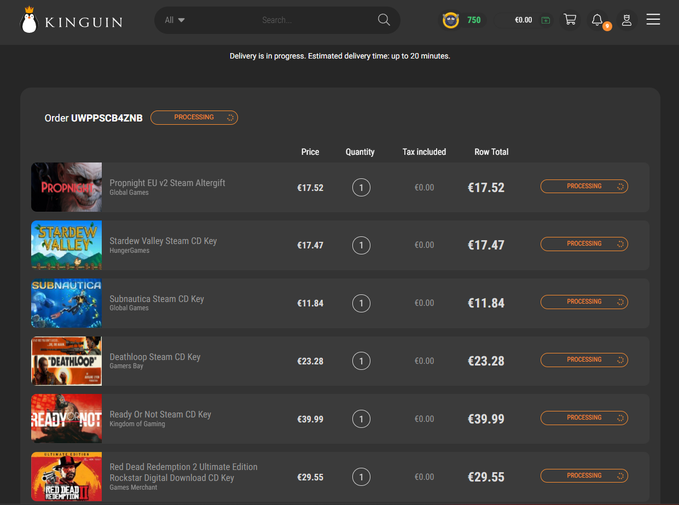The width and height of the screenshot is (679, 505).
Task: Open the Red Dead Redemption II thumbnail
Action: pos(66,477)
